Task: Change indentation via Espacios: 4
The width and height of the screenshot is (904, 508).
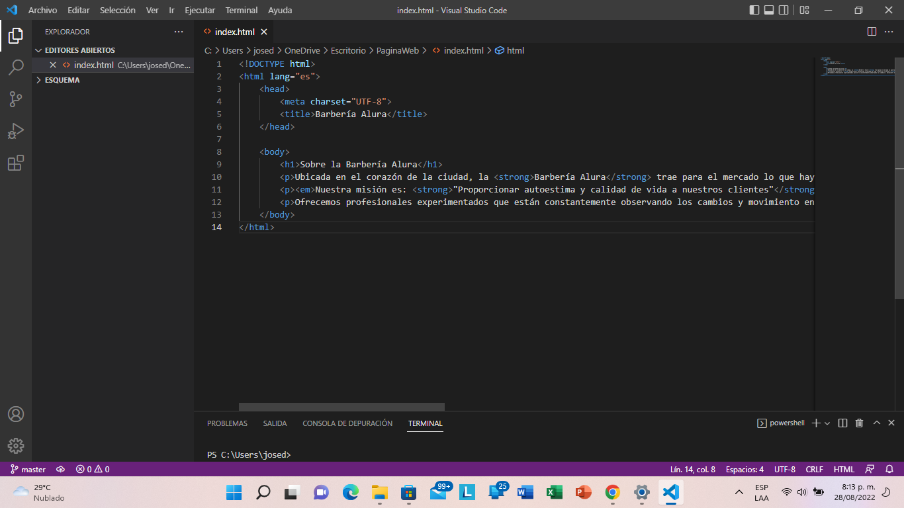Action: (x=745, y=469)
